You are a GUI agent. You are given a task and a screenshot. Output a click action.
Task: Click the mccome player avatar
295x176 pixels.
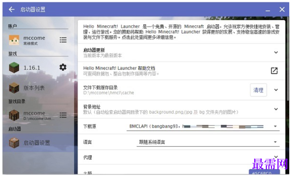tap(14, 40)
